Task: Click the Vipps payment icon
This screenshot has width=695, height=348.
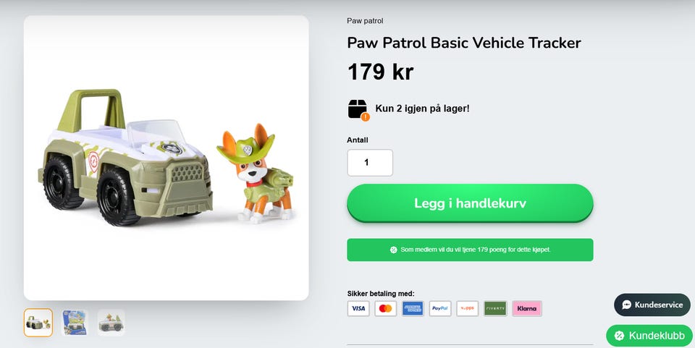Action: (x=468, y=309)
